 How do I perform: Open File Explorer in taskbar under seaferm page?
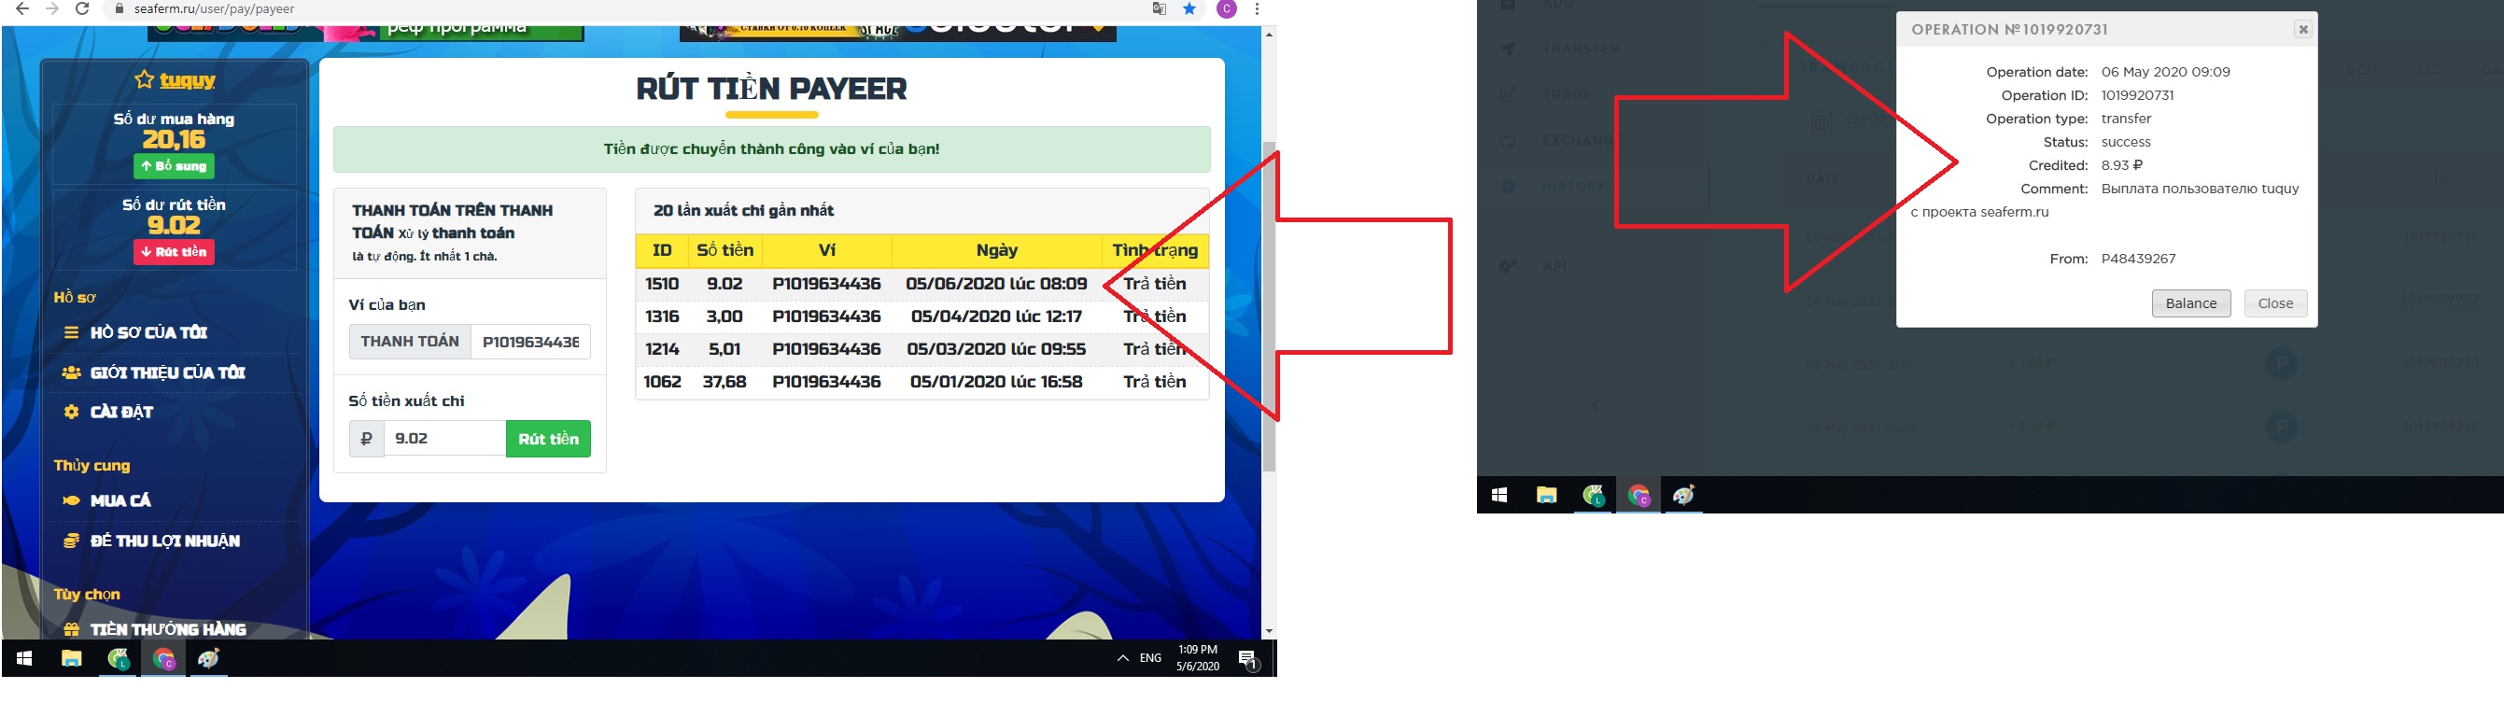pos(71,659)
